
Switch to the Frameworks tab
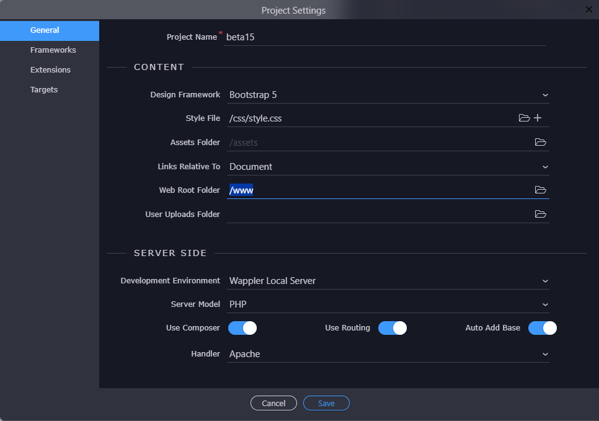[50, 50]
